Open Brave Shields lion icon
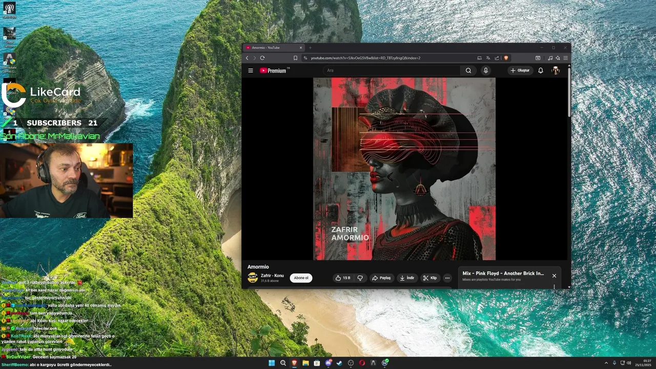 click(506, 58)
